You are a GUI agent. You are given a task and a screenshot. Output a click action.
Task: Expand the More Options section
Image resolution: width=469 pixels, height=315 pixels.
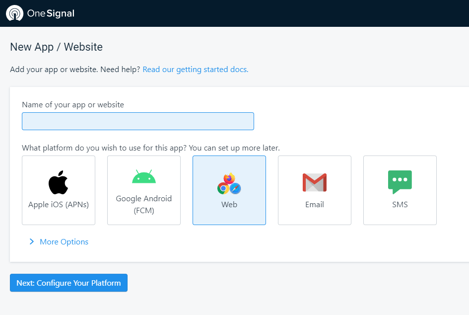pos(59,241)
